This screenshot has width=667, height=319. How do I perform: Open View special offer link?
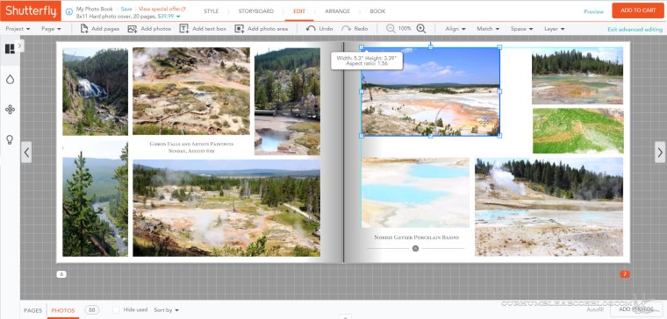coord(162,9)
